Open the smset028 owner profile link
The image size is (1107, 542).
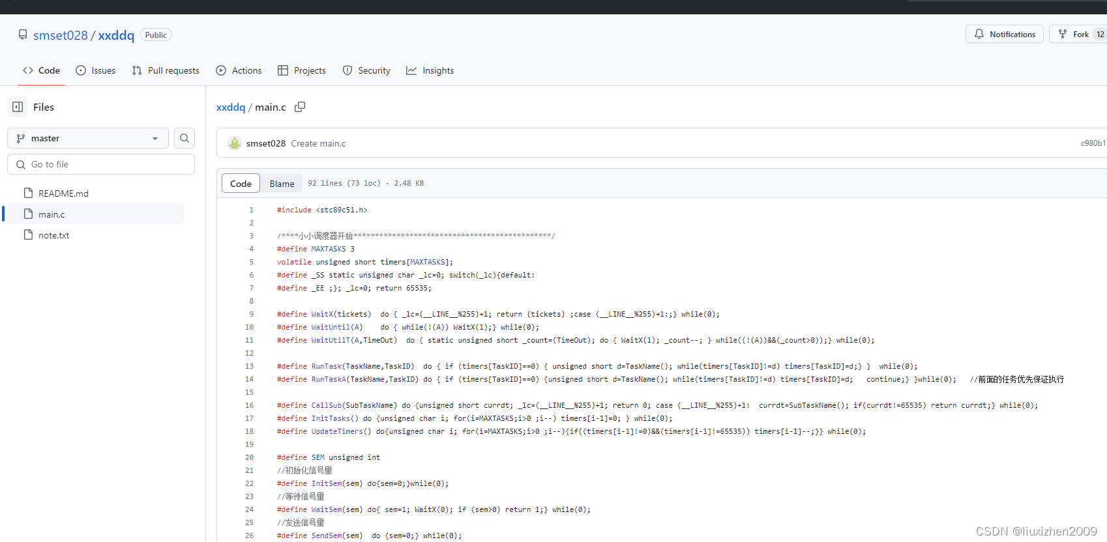60,35
